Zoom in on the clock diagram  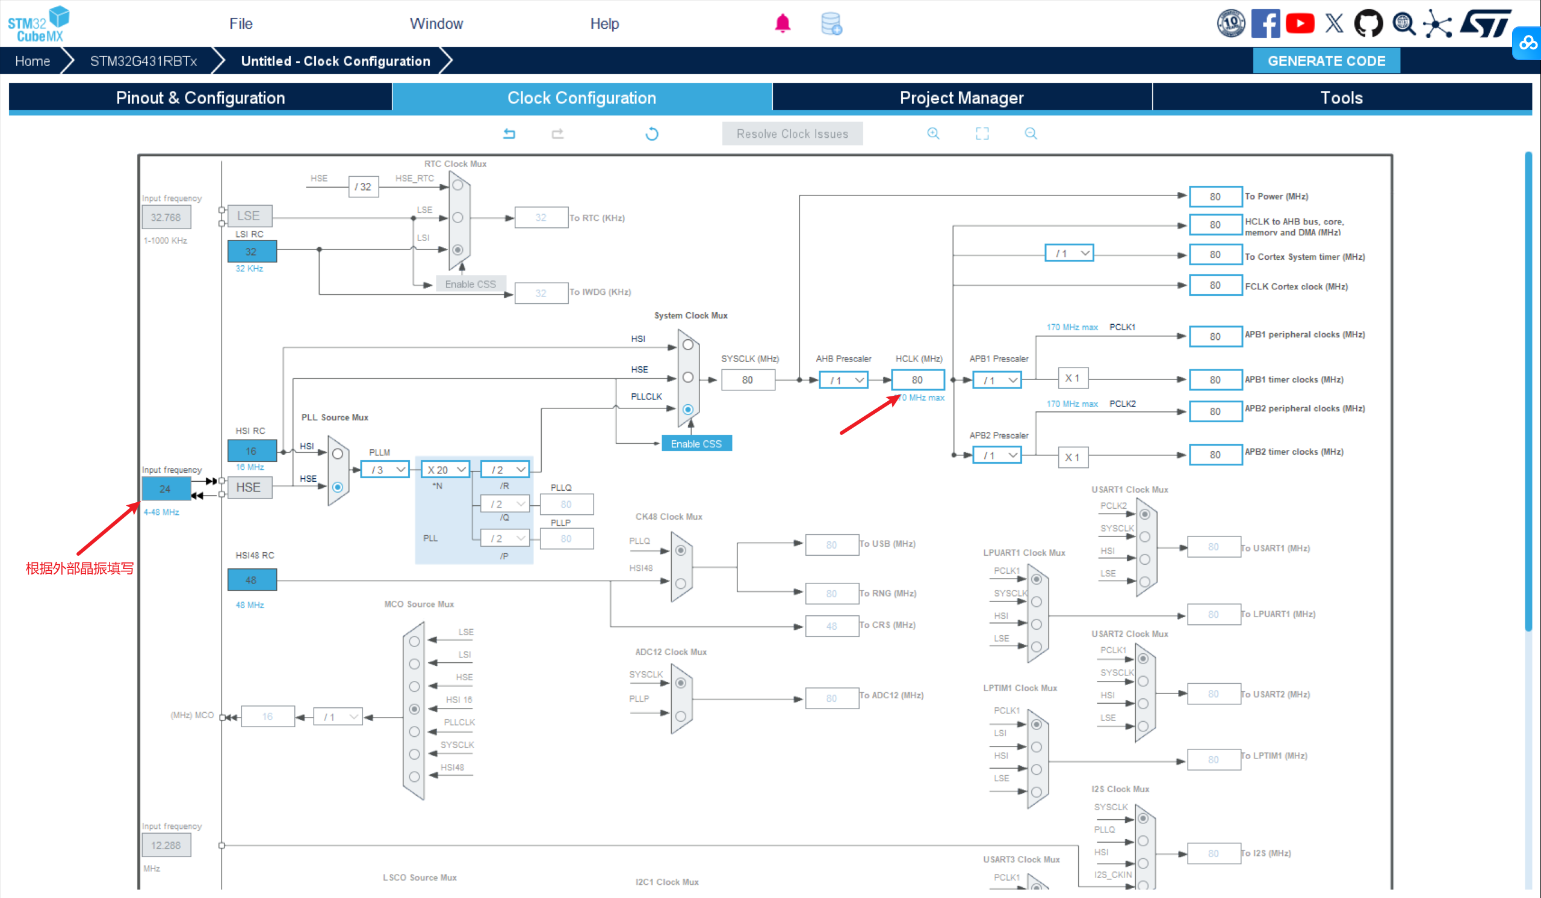click(932, 133)
